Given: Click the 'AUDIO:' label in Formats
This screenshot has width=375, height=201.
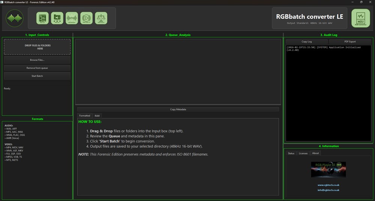Looking at the screenshot, I should [x=9, y=125].
